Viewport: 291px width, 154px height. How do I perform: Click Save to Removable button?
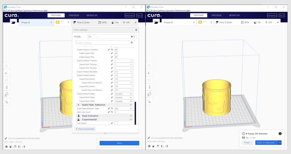pos(267,143)
